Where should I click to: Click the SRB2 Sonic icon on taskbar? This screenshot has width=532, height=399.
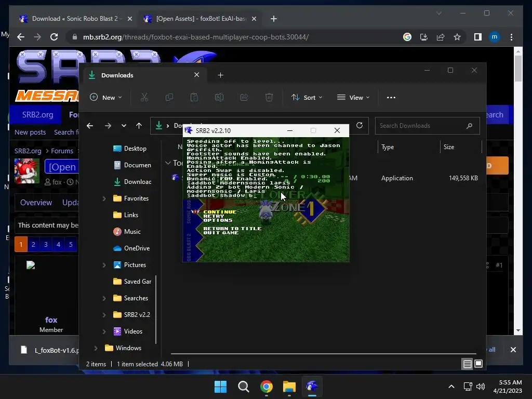point(312,386)
